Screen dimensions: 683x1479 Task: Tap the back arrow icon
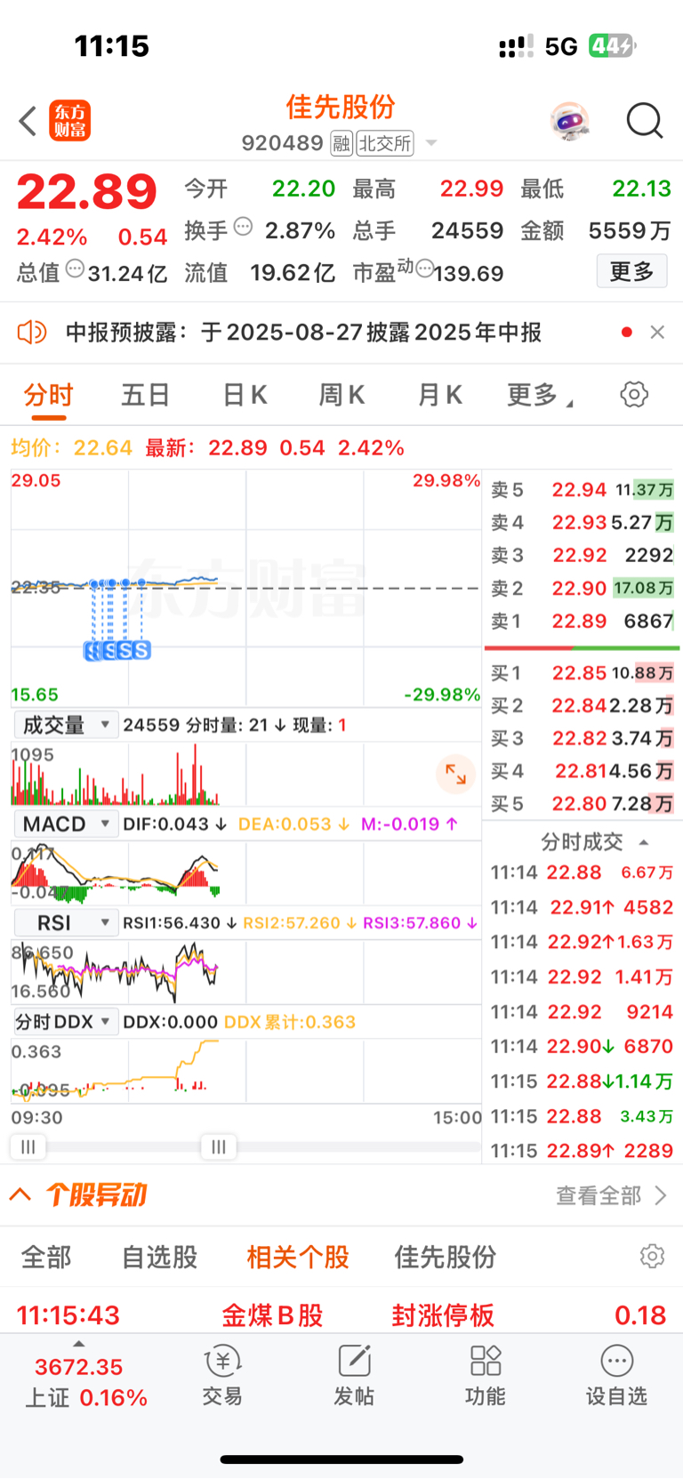(x=28, y=121)
